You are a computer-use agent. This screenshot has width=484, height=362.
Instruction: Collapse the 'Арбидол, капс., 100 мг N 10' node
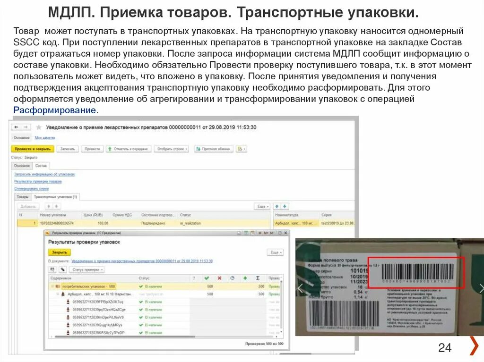[x=57, y=294]
